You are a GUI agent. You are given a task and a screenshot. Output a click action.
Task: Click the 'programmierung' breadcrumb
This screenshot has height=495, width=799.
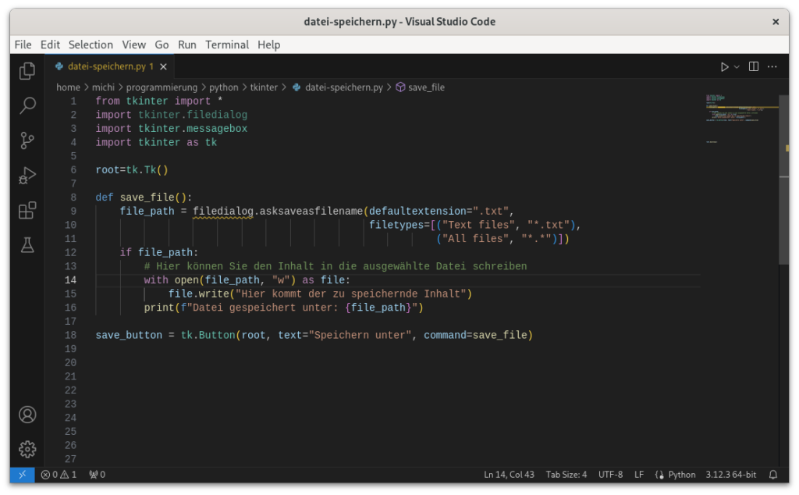coord(162,87)
